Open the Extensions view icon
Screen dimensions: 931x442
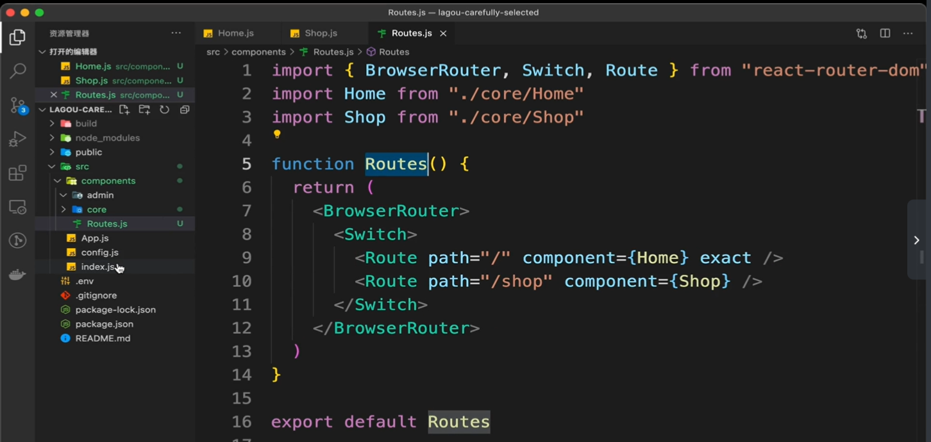point(17,173)
